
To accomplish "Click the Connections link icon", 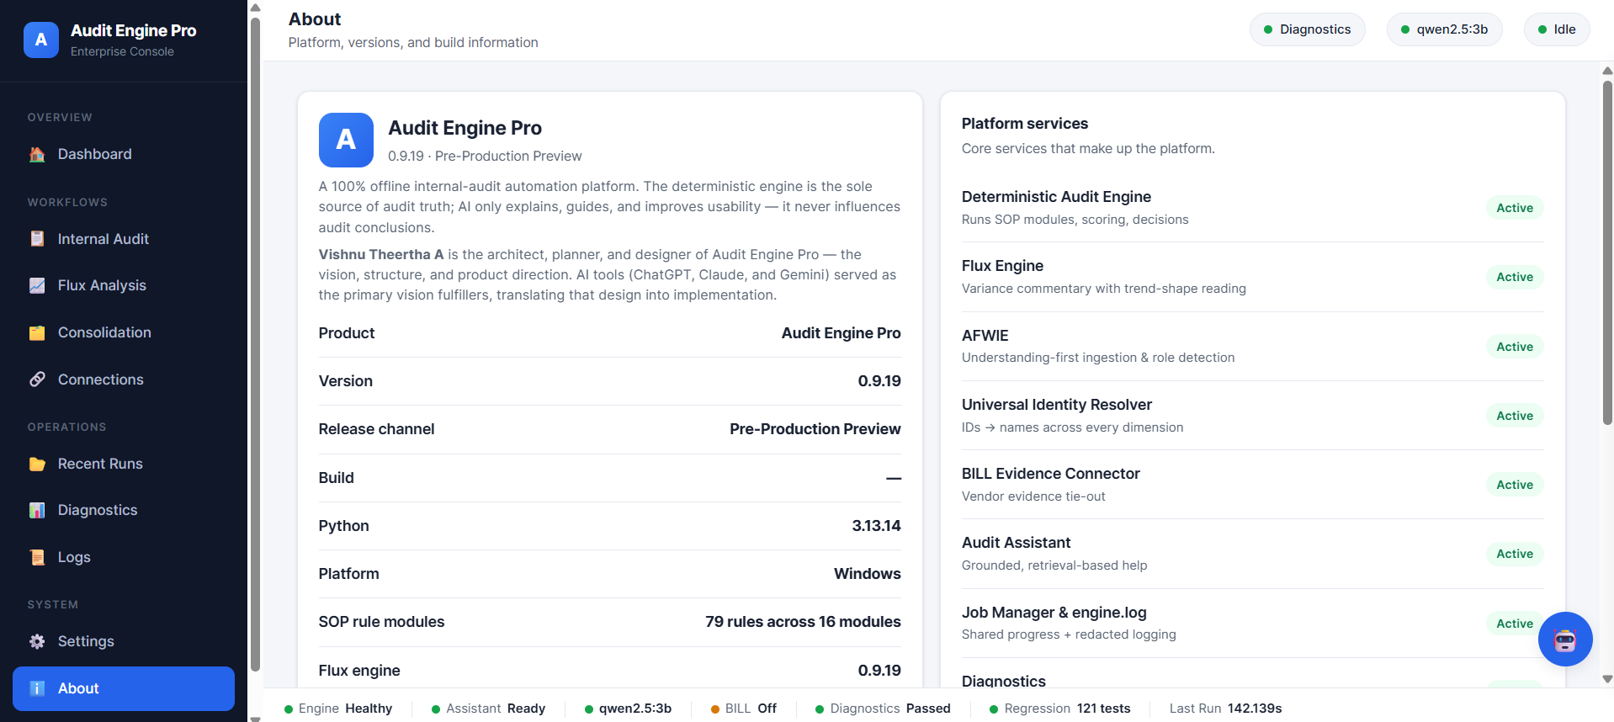I will tap(37, 380).
